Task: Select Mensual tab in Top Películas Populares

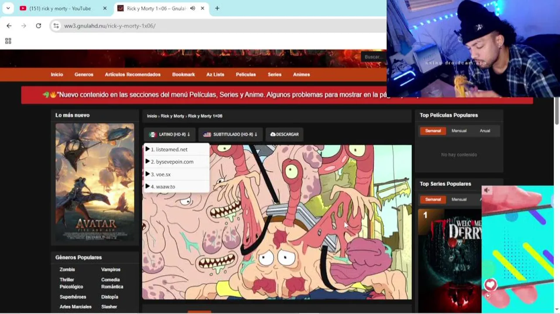Action: [459, 131]
